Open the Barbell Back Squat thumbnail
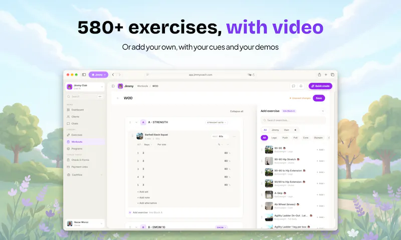Image resolution: width=401 pixels, height=240 pixels. tap(140, 136)
